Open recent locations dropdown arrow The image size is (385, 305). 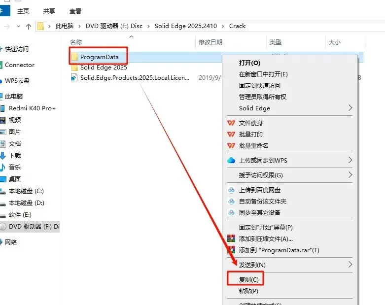click(x=18, y=26)
